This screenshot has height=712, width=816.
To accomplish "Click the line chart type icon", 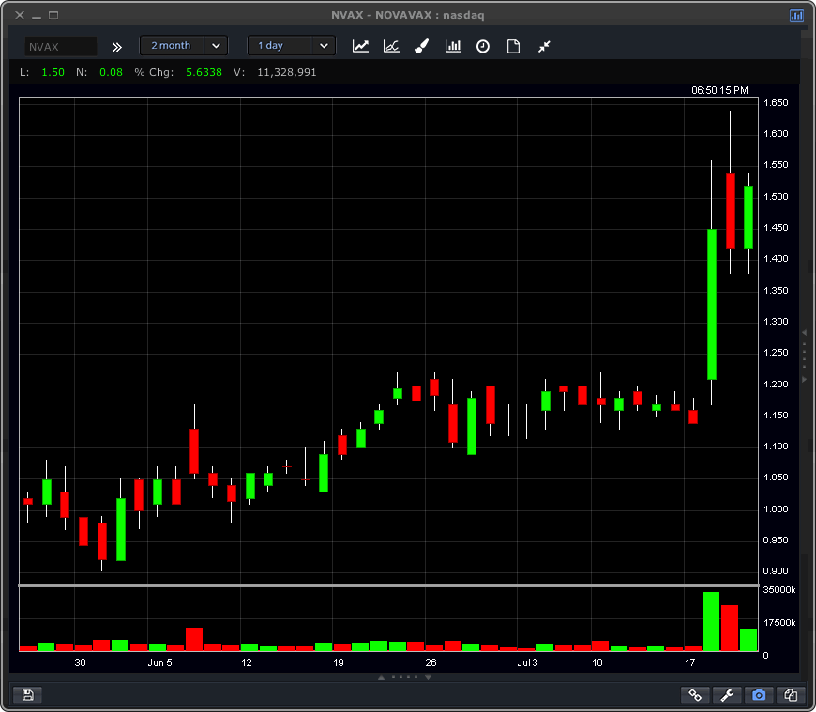I will point(360,46).
